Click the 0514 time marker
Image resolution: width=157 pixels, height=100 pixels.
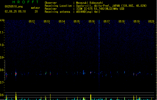pyautogui.click(x=62, y=21)
